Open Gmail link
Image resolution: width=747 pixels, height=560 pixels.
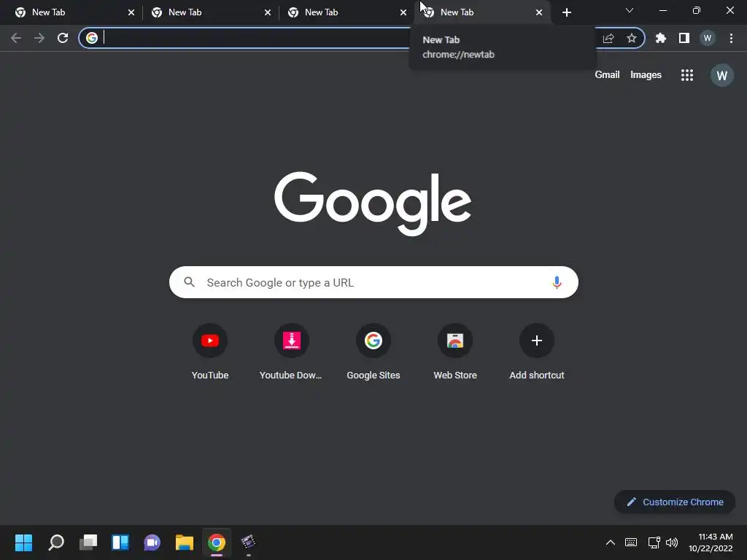click(607, 75)
